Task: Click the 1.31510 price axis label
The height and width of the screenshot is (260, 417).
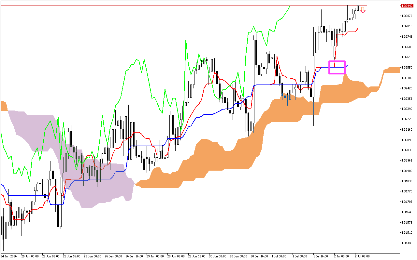Action: click(407, 233)
